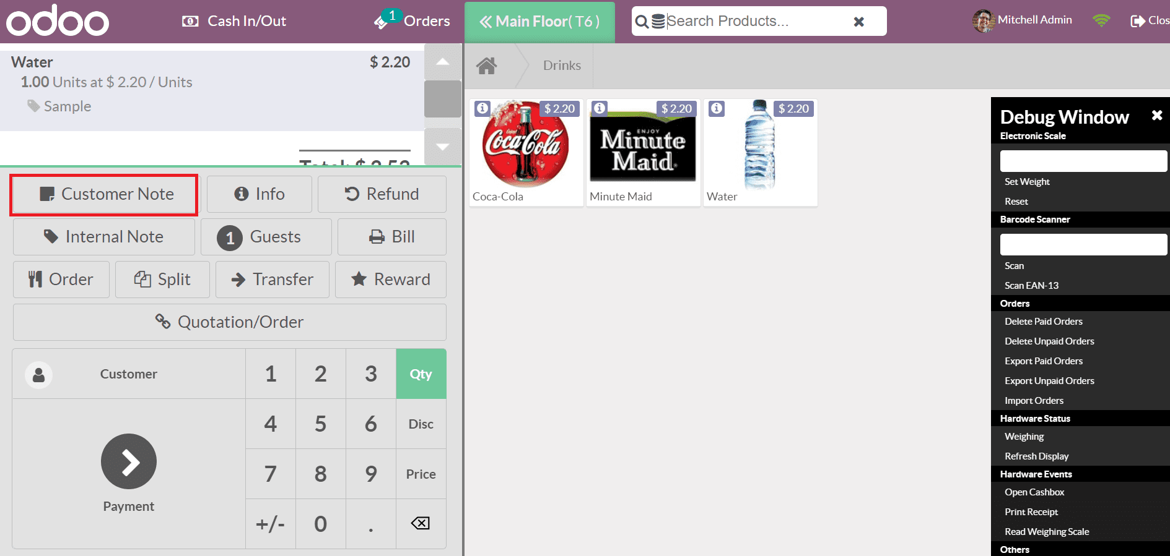Click the database icon in search box
Screen dimensions: 1170x556
(x=658, y=22)
